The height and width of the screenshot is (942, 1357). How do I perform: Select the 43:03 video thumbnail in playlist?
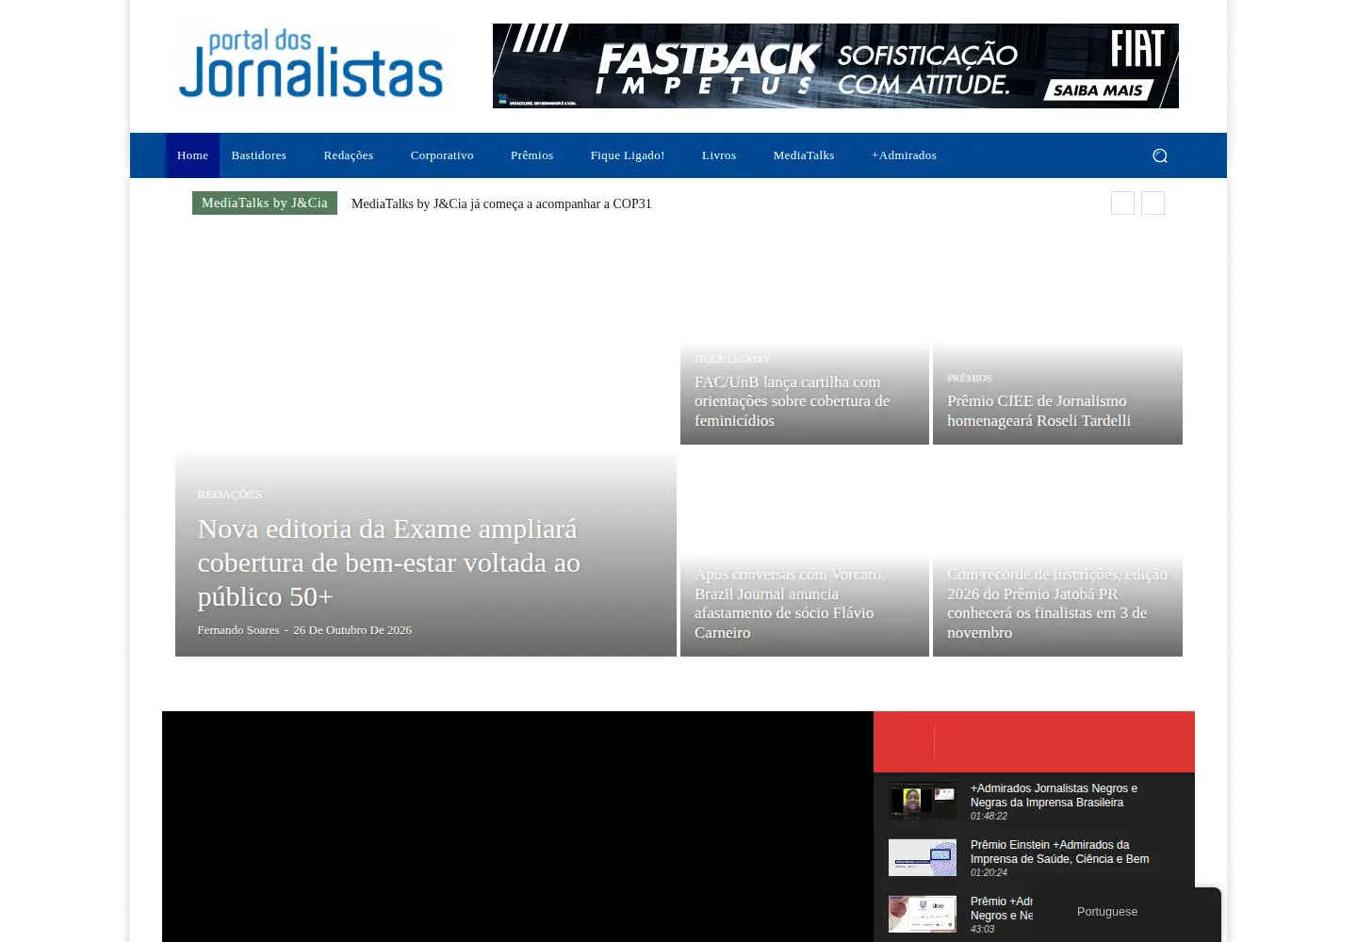pos(923,914)
